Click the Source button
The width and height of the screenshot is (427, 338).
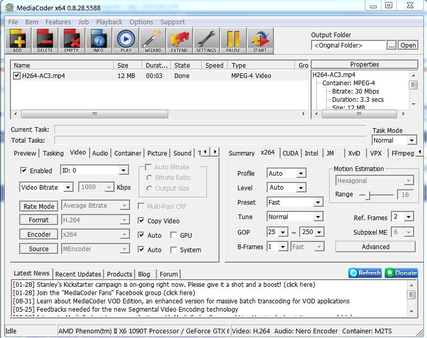point(39,249)
